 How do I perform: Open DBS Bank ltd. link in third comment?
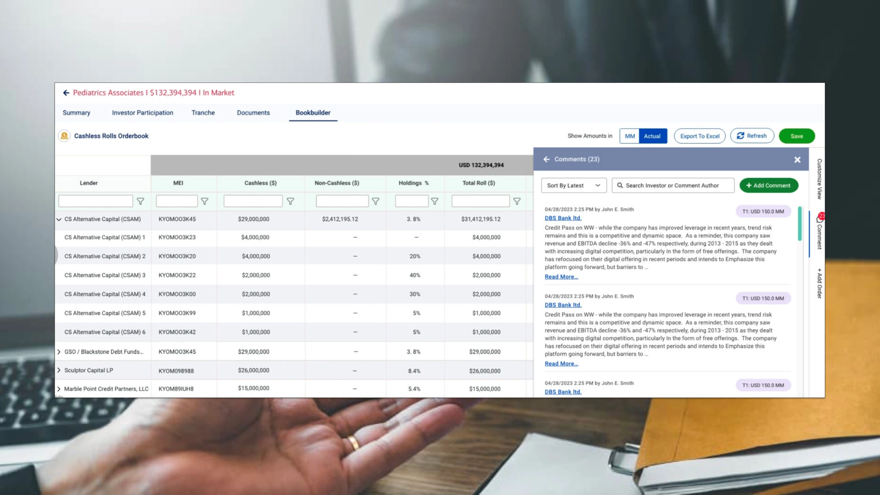tap(563, 392)
